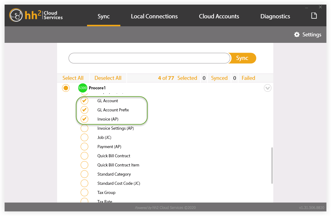Uncheck the GL Account item
The height and width of the screenshot is (216, 331).
point(84,100)
